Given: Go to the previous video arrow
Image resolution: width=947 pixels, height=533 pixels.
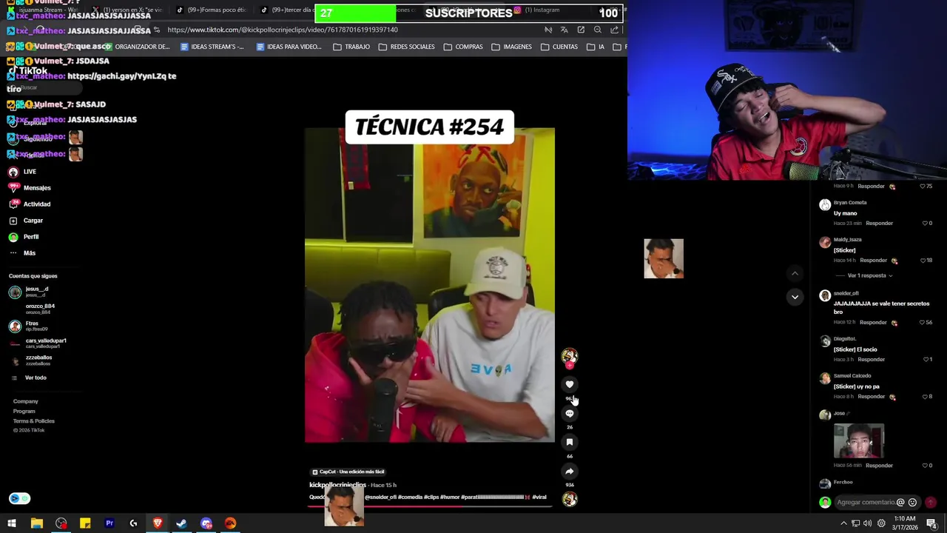Looking at the screenshot, I should point(795,273).
